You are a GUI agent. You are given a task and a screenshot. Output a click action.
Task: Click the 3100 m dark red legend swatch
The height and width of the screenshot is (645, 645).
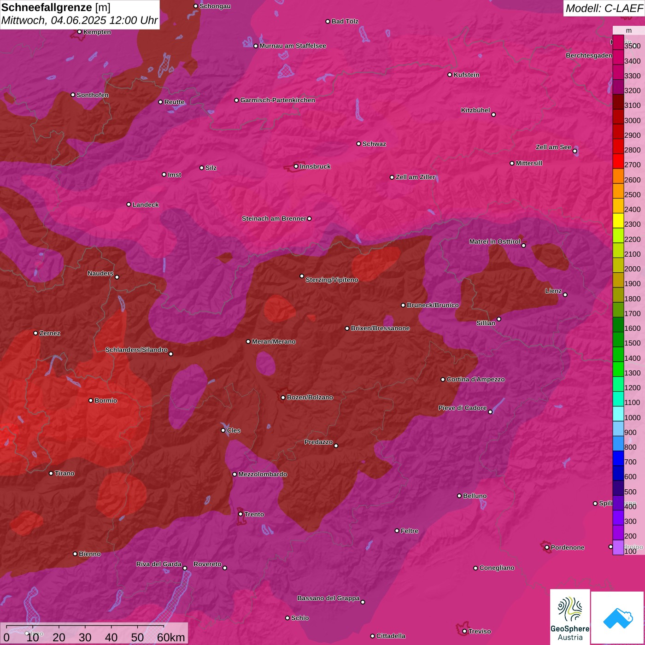[618, 102]
